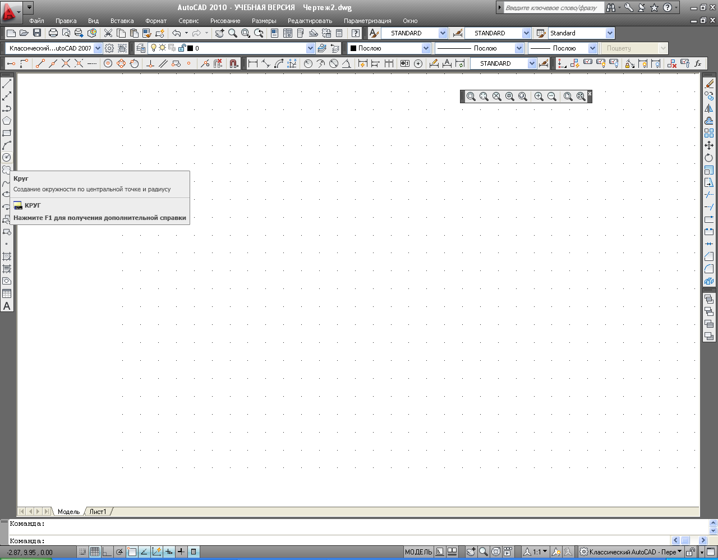718x560 pixels.
Task: Click the Save icon in the standard toolbar
Action: coord(37,33)
